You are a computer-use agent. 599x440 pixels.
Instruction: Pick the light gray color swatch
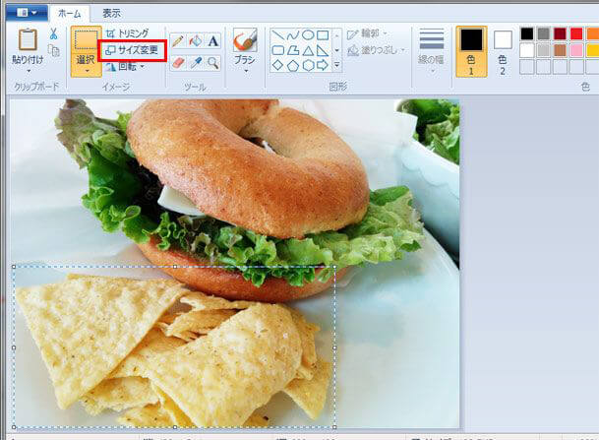pos(543,50)
